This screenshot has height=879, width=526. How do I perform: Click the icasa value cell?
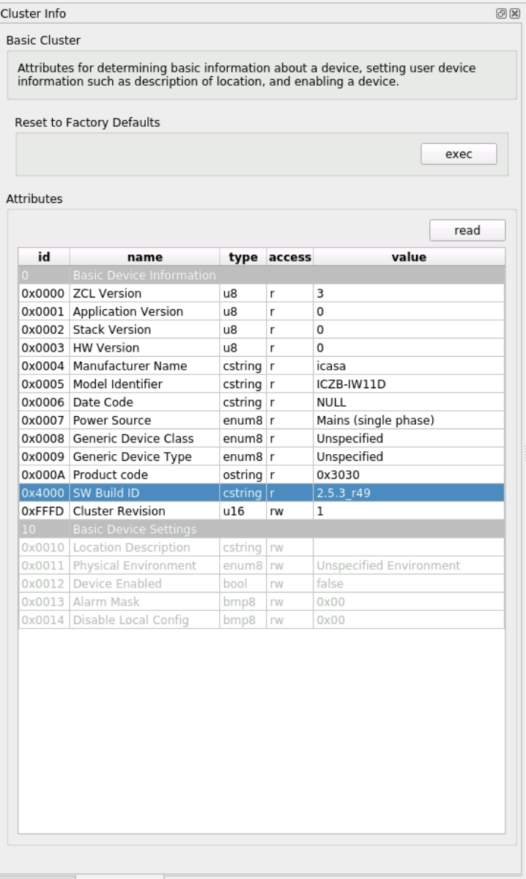pyautogui.click(x=409, y=366)
